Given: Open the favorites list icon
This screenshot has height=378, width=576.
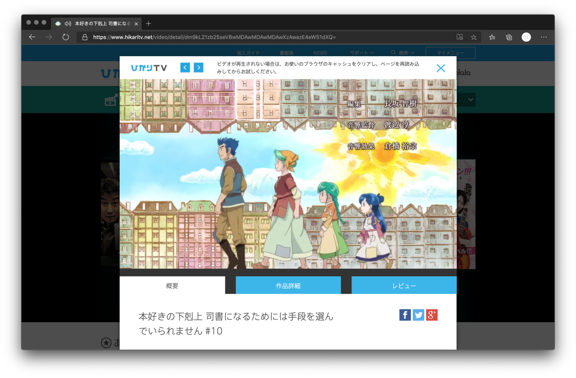Looking at the screenshot, I should (492, 37).
